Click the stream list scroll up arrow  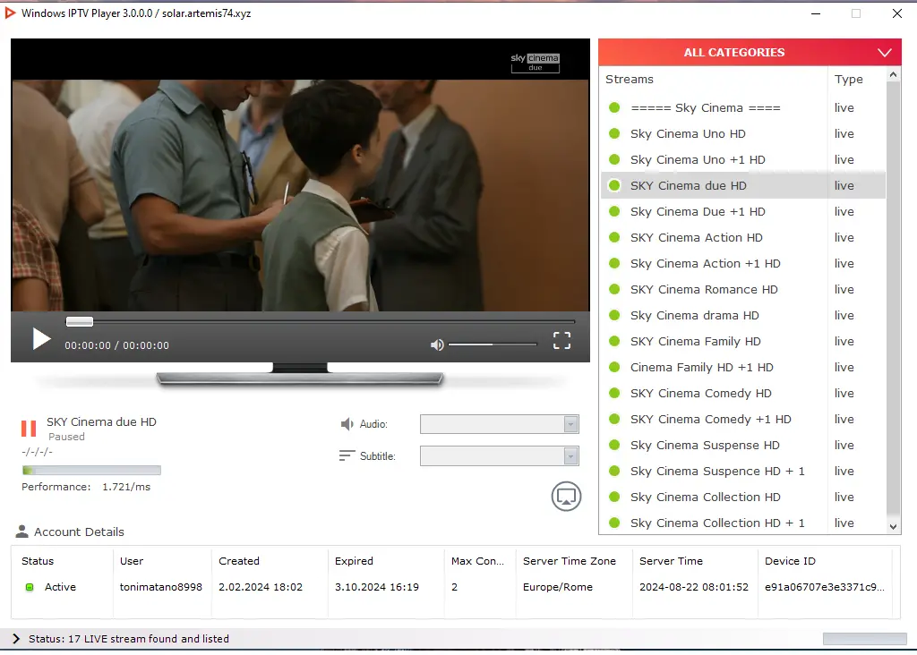pyautogui.click(x=893, y=75)
